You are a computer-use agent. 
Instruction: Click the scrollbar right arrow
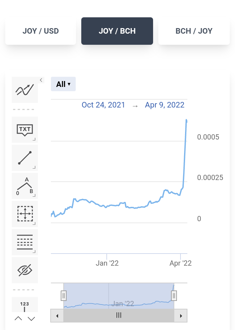[181, 316]
